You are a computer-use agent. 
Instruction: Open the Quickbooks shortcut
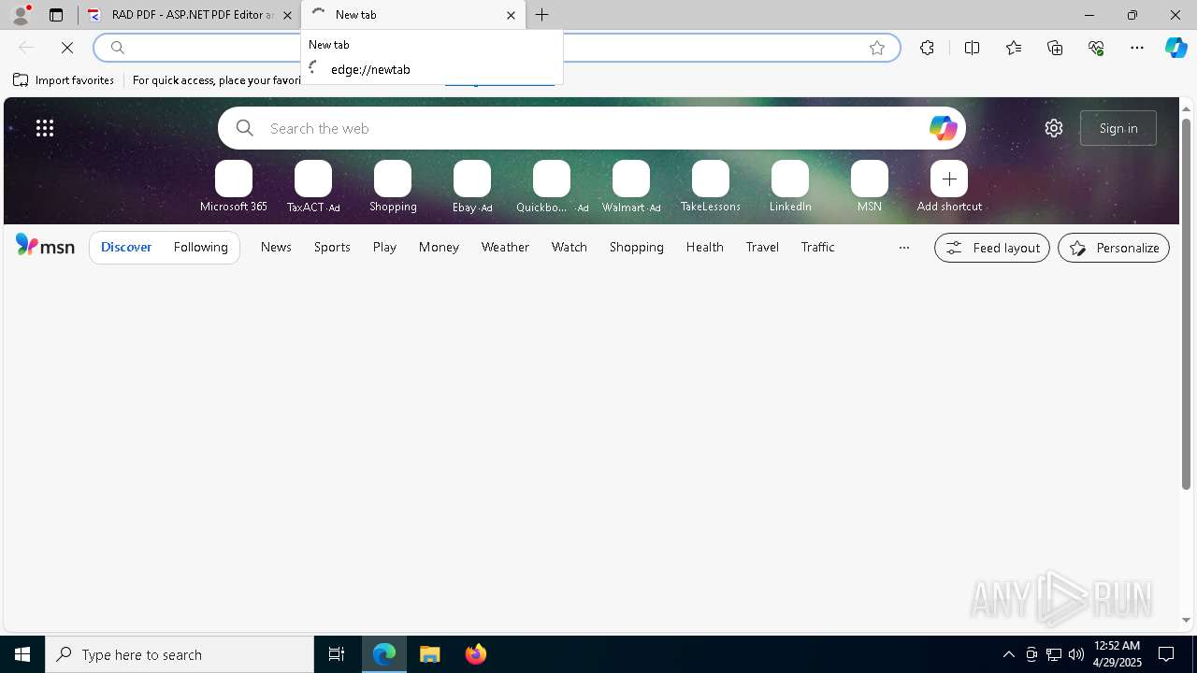[x=552, y=187]
